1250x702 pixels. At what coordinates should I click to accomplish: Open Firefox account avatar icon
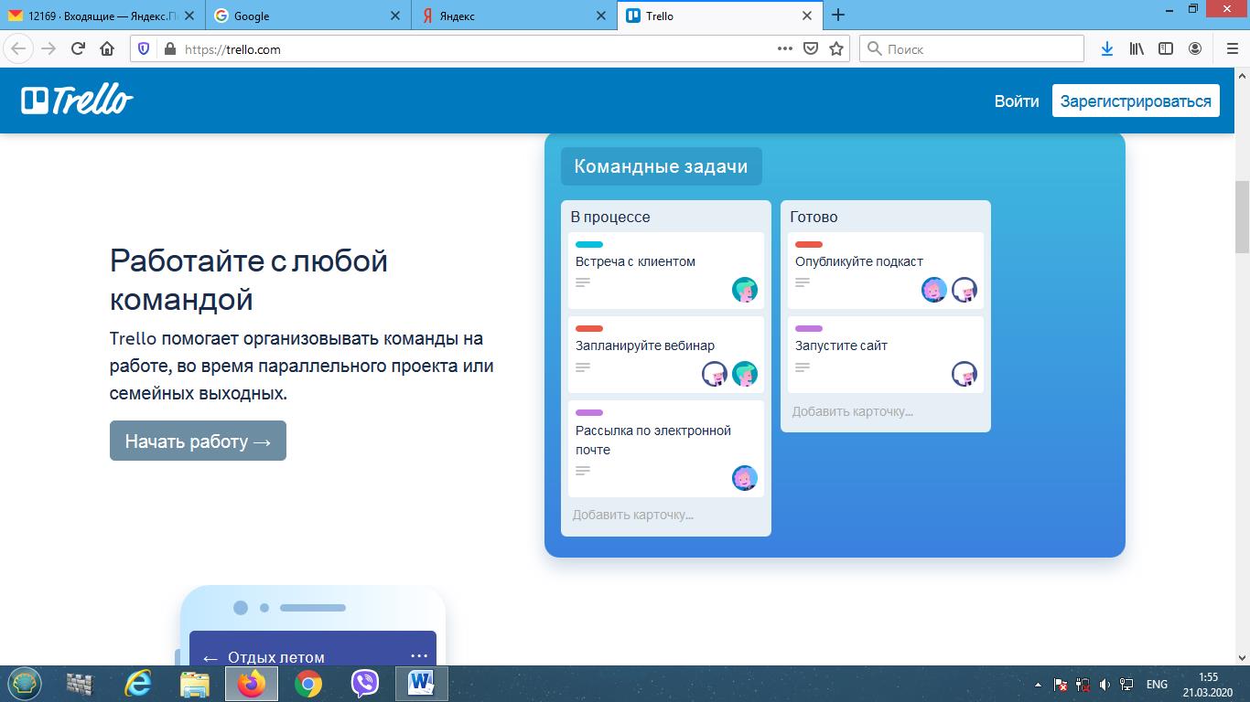click(1195, 49)
